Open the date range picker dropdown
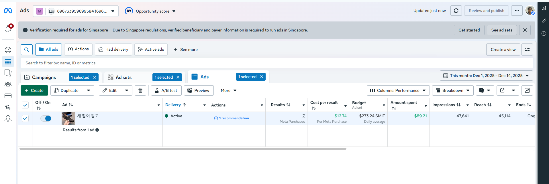 click(486, 76)
